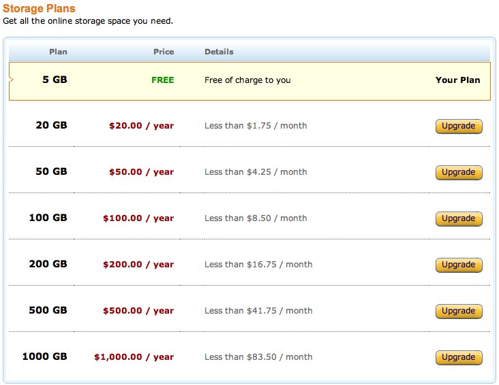The width and height of the screenshot is (499, 385).
Task: Click the Details column header
Action: (x=219, y=52)
